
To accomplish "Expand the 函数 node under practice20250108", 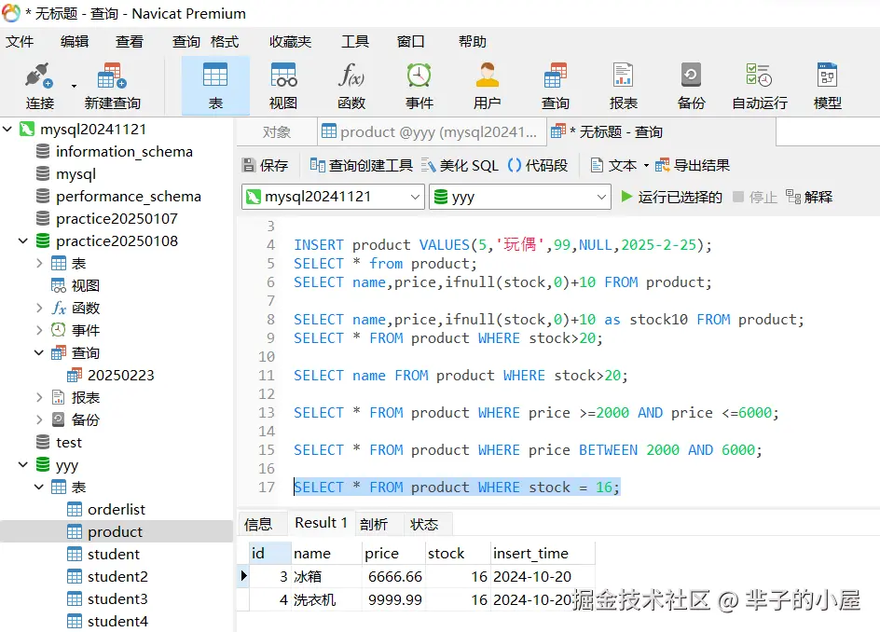I will (x=39, y=309).
